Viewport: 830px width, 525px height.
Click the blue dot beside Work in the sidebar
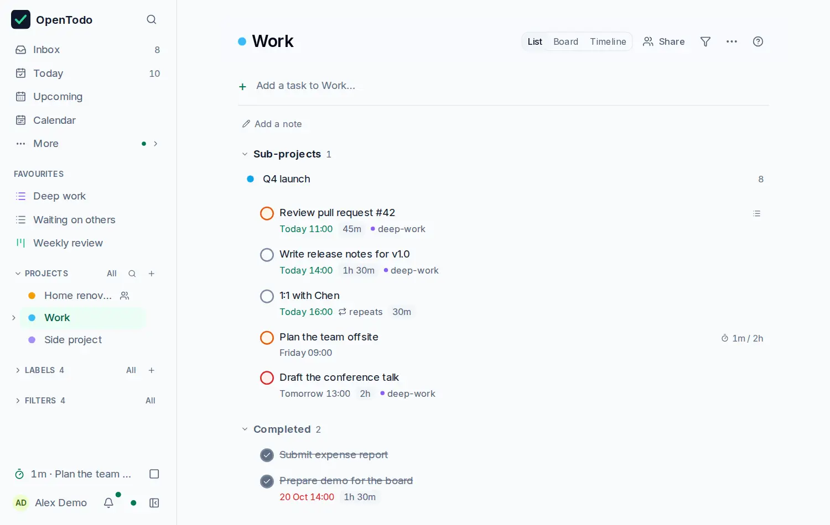(x=32, y=318)
